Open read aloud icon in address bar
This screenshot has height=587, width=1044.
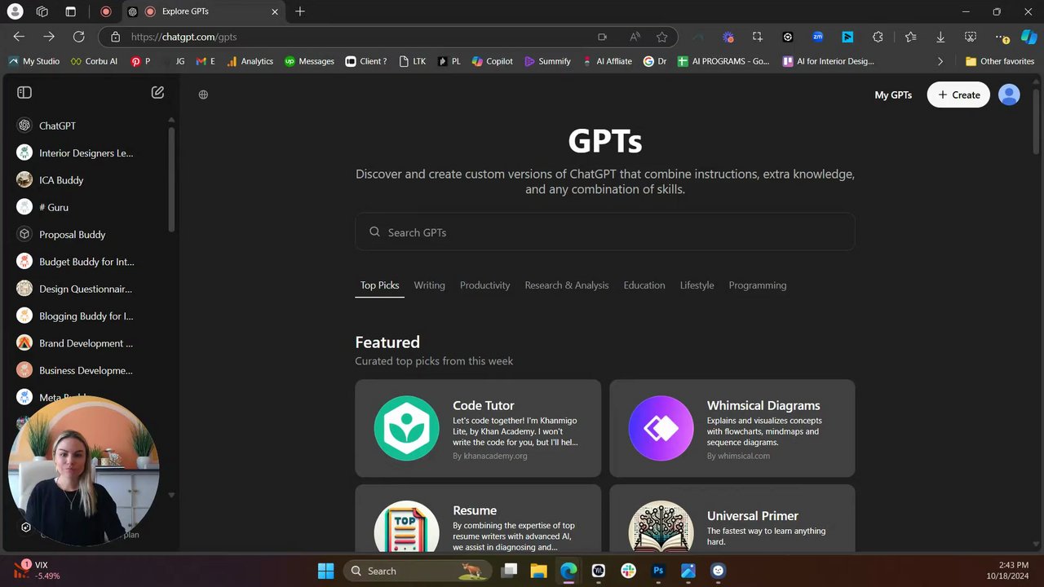tap(635, 37)
